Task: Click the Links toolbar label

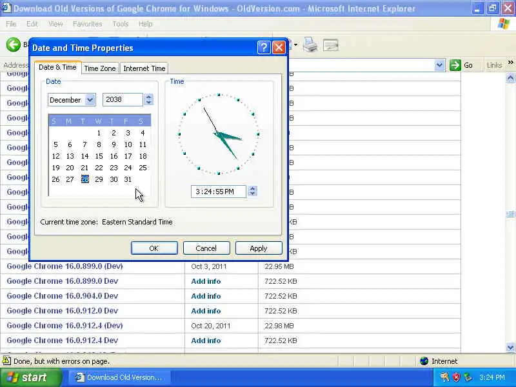Action: point(494,65)
